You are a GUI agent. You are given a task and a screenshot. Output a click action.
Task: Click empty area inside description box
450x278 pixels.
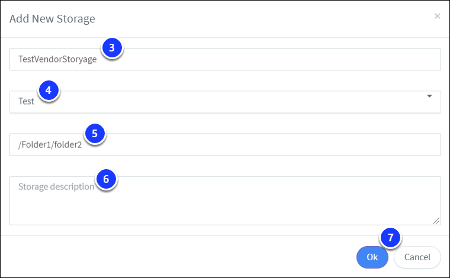(225, 209)
